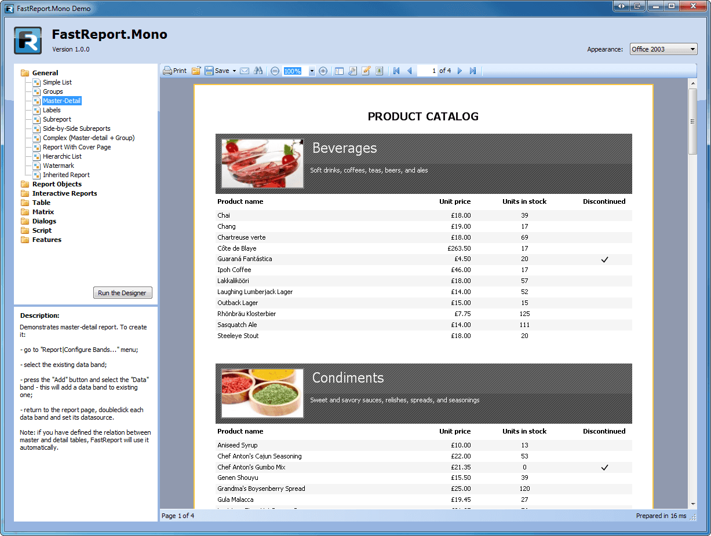This screenshot has width=711, height=536.
Task: Click the window resize grip
Action: pyautogui.click(x=694, y=517)
